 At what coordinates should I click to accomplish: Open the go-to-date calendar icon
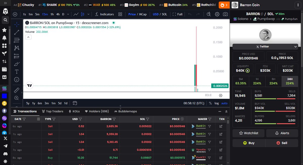tap(75, 103)
